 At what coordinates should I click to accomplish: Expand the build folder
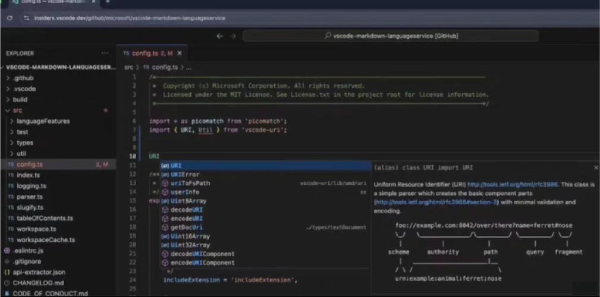pyautogui.click(x=58, y=99)
